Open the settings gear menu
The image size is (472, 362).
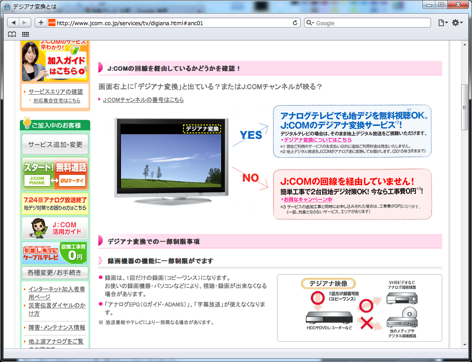tap(457, 23)
